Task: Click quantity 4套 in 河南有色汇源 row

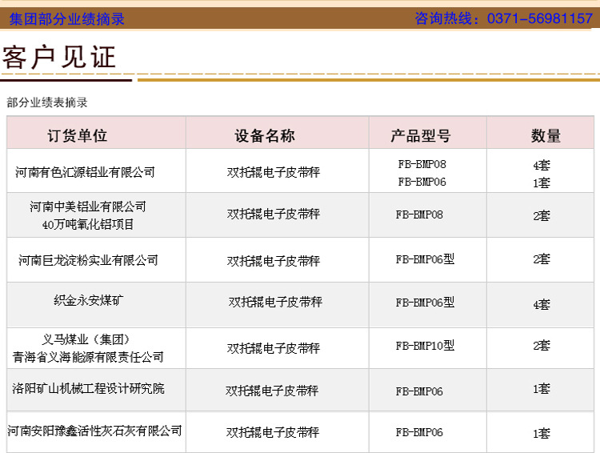Action: (x=542, y=165)
